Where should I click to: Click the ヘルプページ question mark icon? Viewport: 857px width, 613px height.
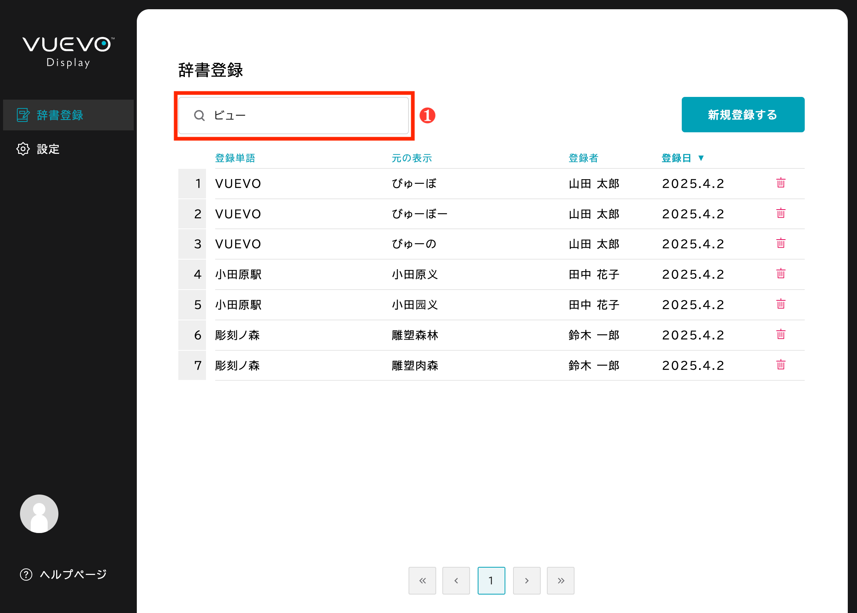25,575
